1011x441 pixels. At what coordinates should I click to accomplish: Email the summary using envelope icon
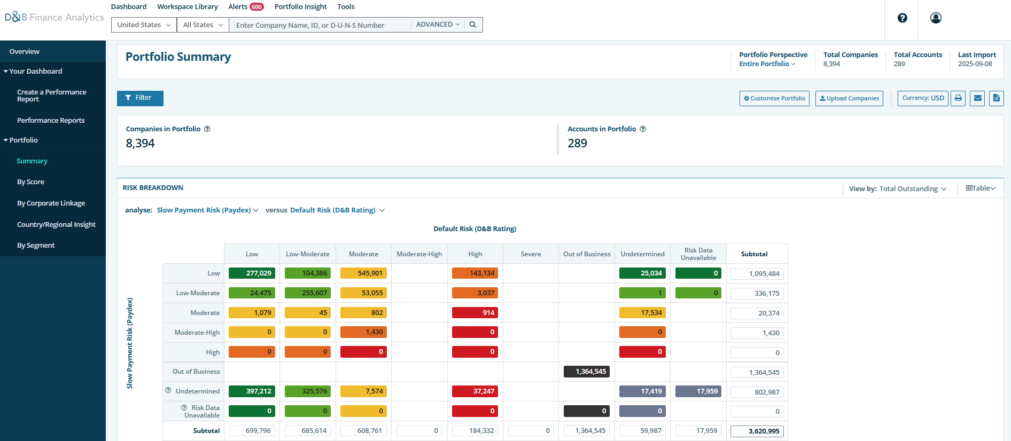(x=977, y=98)
